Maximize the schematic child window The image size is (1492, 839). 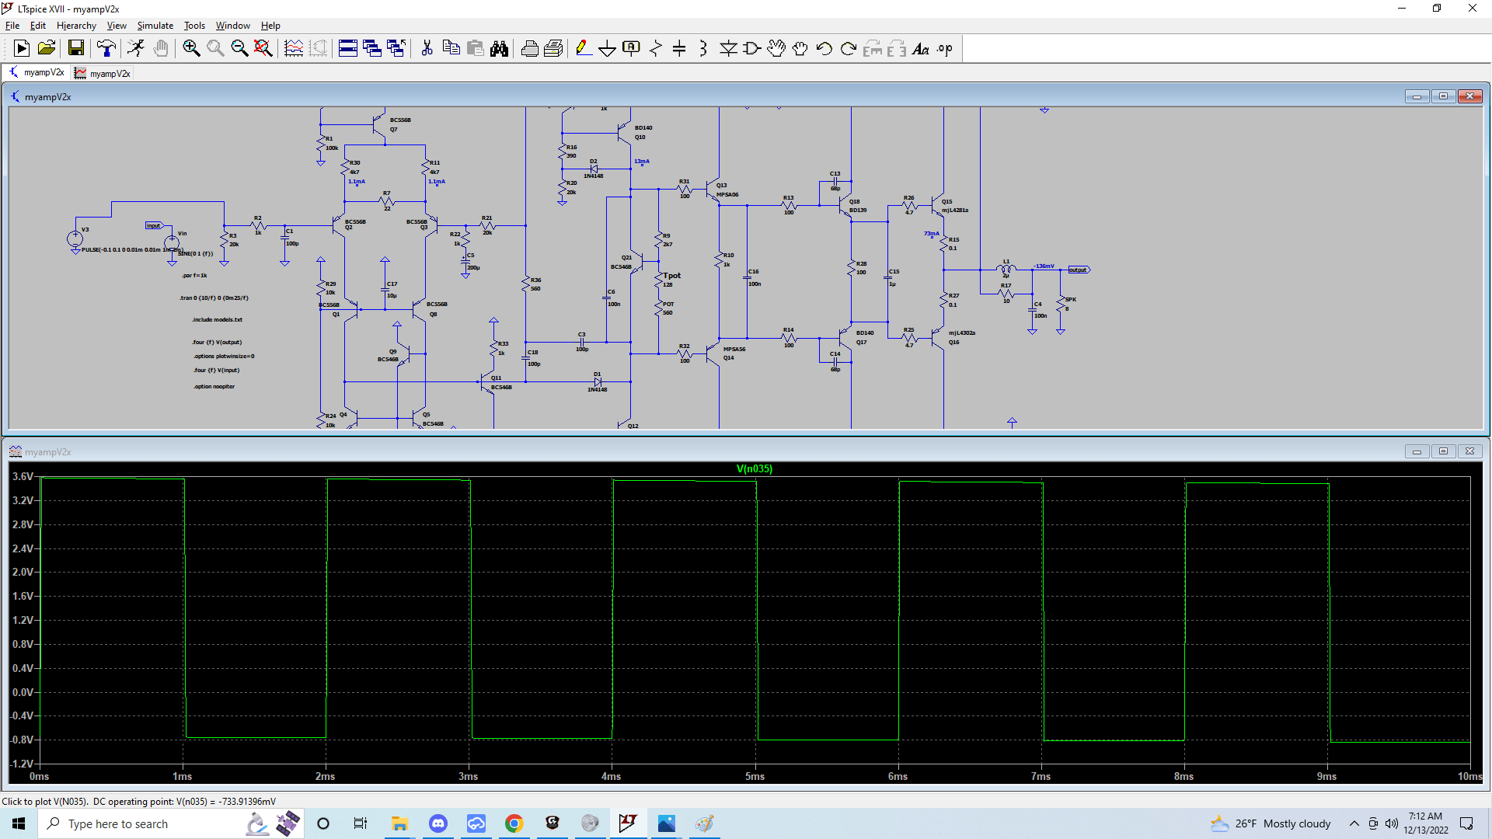[x=1443, y=96]
